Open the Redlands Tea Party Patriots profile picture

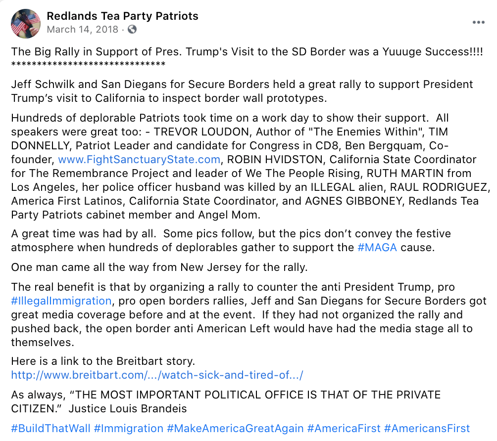25,23
